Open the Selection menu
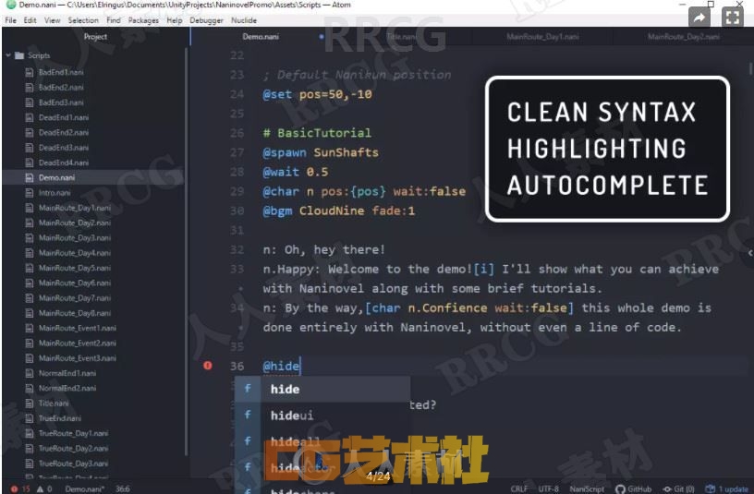Screen dimensions: 754x494 click(x=83, y=20)
